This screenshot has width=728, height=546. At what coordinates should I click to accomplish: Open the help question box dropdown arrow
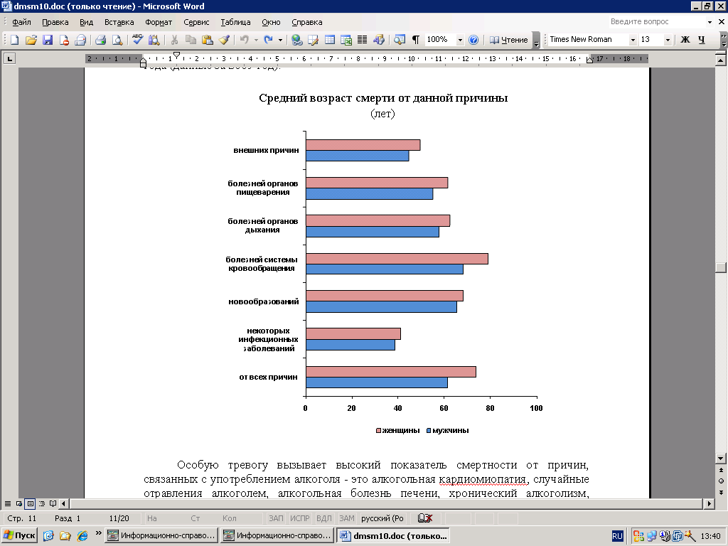(x=710, y=22)
